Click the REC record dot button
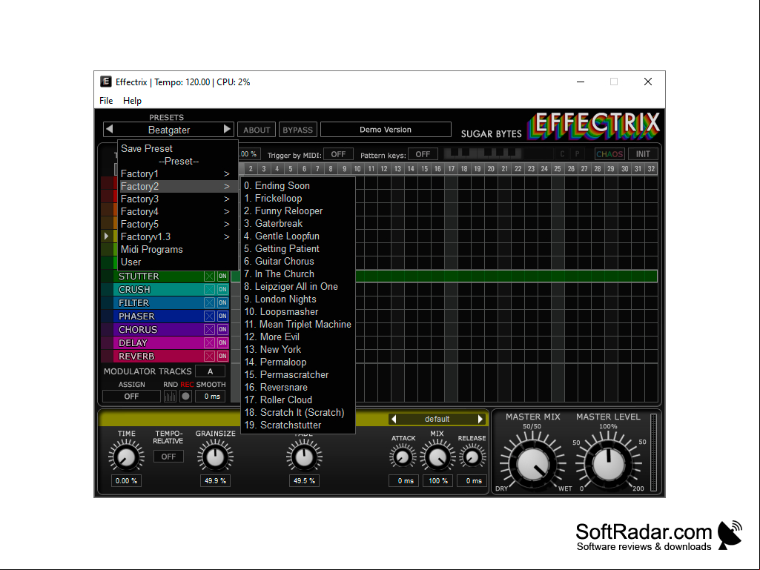 point(185,397)
